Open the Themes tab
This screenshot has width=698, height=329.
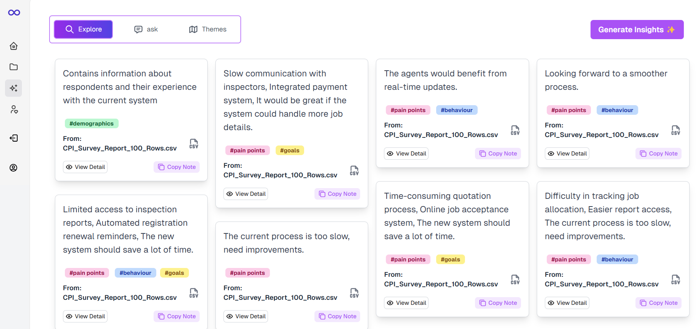[208, 29]
